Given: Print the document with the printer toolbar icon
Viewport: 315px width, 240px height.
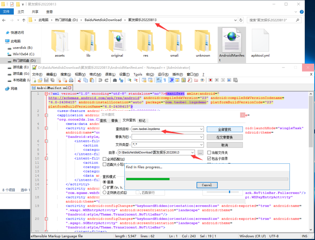Looking at the screenshot, I should (x=70, y=81).
